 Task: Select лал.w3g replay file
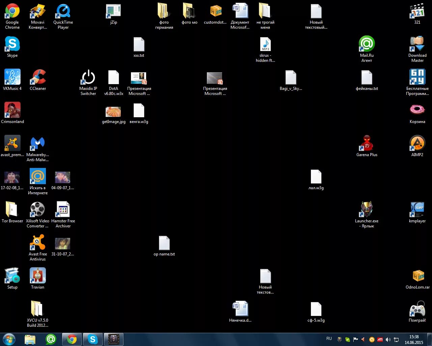[x=316, y=179]
